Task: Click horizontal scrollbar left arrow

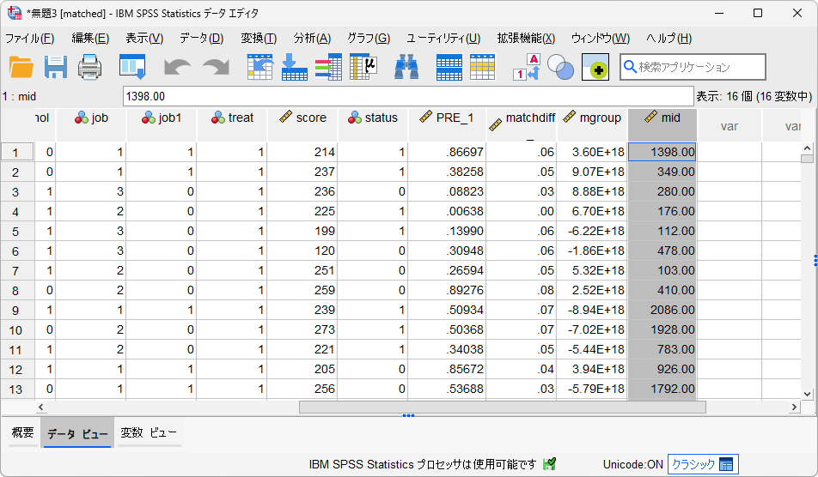Action: point(41,408)
